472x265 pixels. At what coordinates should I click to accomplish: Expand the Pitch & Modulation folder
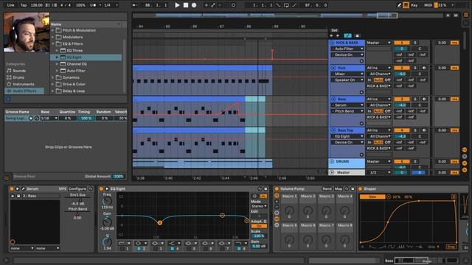(53, 30)
